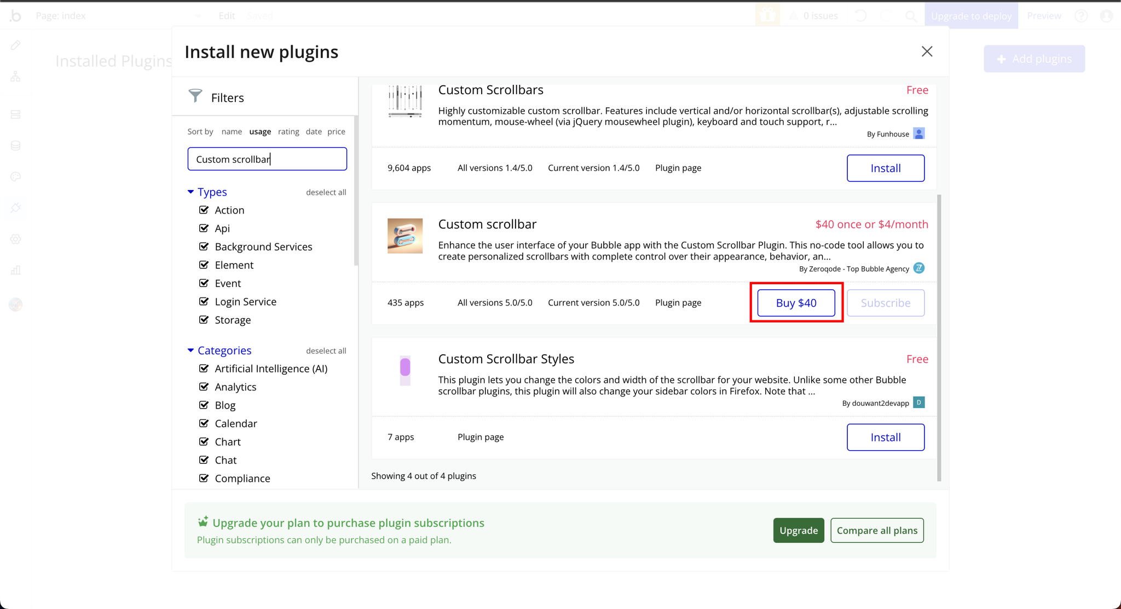Click the Add plugin plus icon
The width and height of the screenshot is (1121, 609).
click(x=1001, y=59)
